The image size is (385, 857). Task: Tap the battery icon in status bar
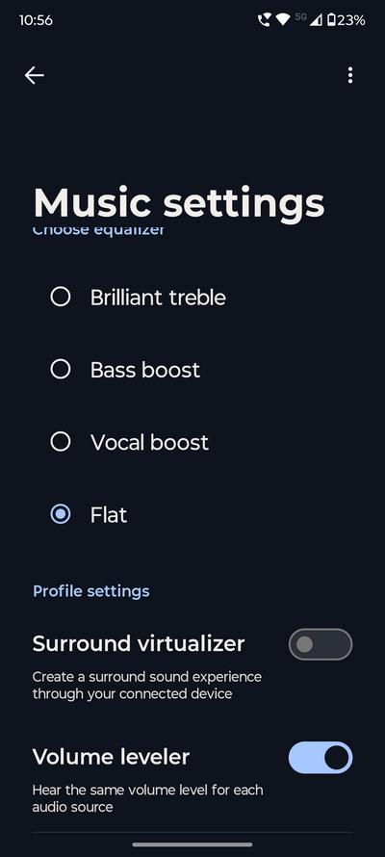[331, 20]
